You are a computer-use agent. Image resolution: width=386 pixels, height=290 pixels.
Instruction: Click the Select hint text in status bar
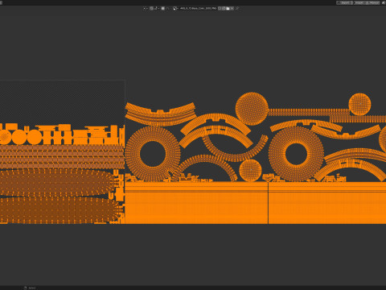pos(32,288)
